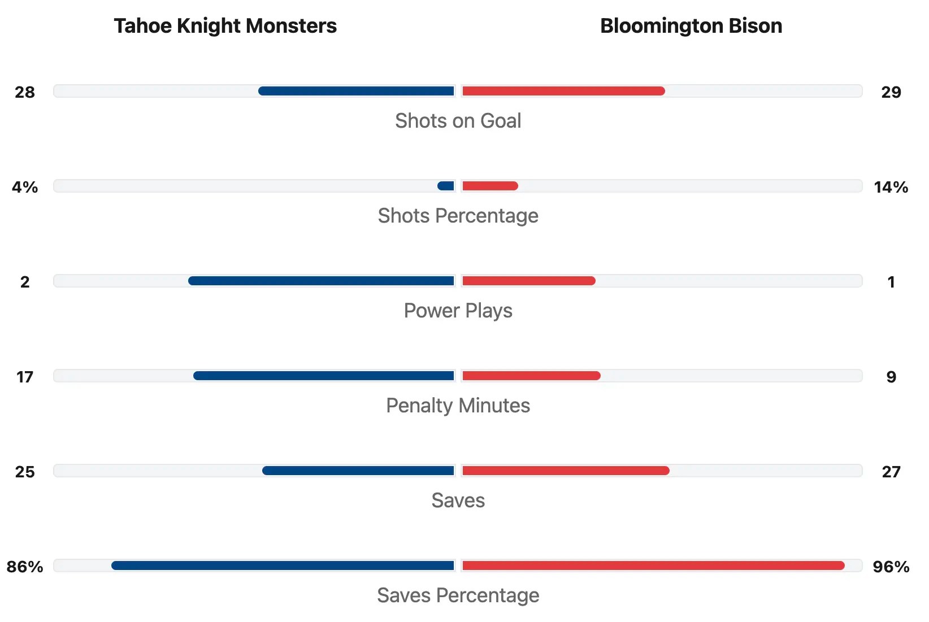Click the small blue Shots Percentage bar
Image resolution: width=929 pixels, height=622 pixels.
coord(446,186)
